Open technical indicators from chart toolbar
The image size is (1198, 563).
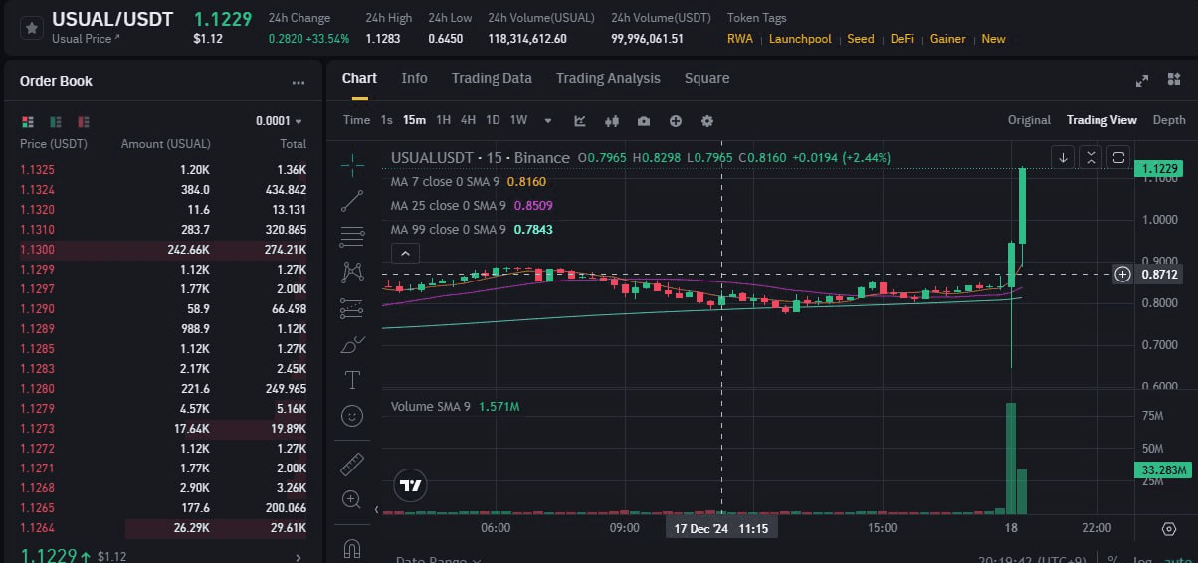click(580, 121)
